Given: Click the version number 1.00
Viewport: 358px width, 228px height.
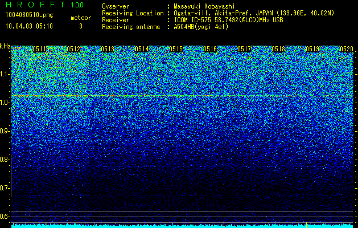Looking at the screenshot, I should click(77, 5).
